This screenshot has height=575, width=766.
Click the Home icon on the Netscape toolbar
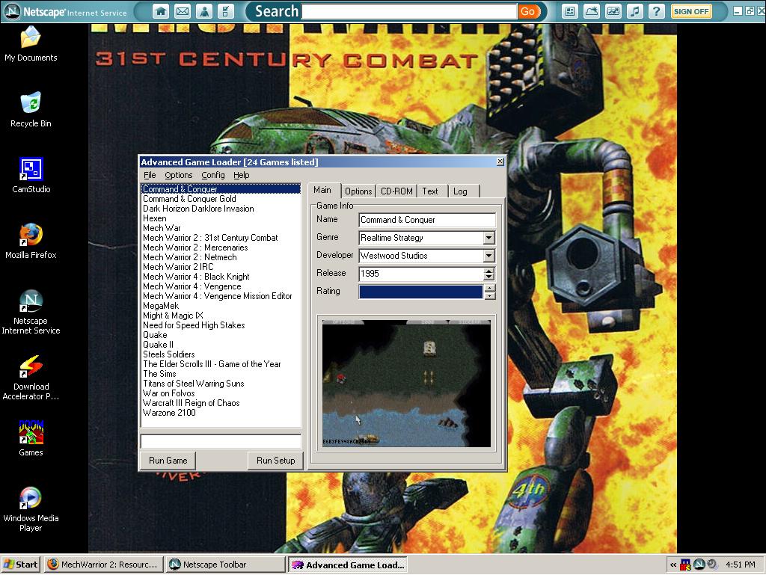tap(160, 11)
